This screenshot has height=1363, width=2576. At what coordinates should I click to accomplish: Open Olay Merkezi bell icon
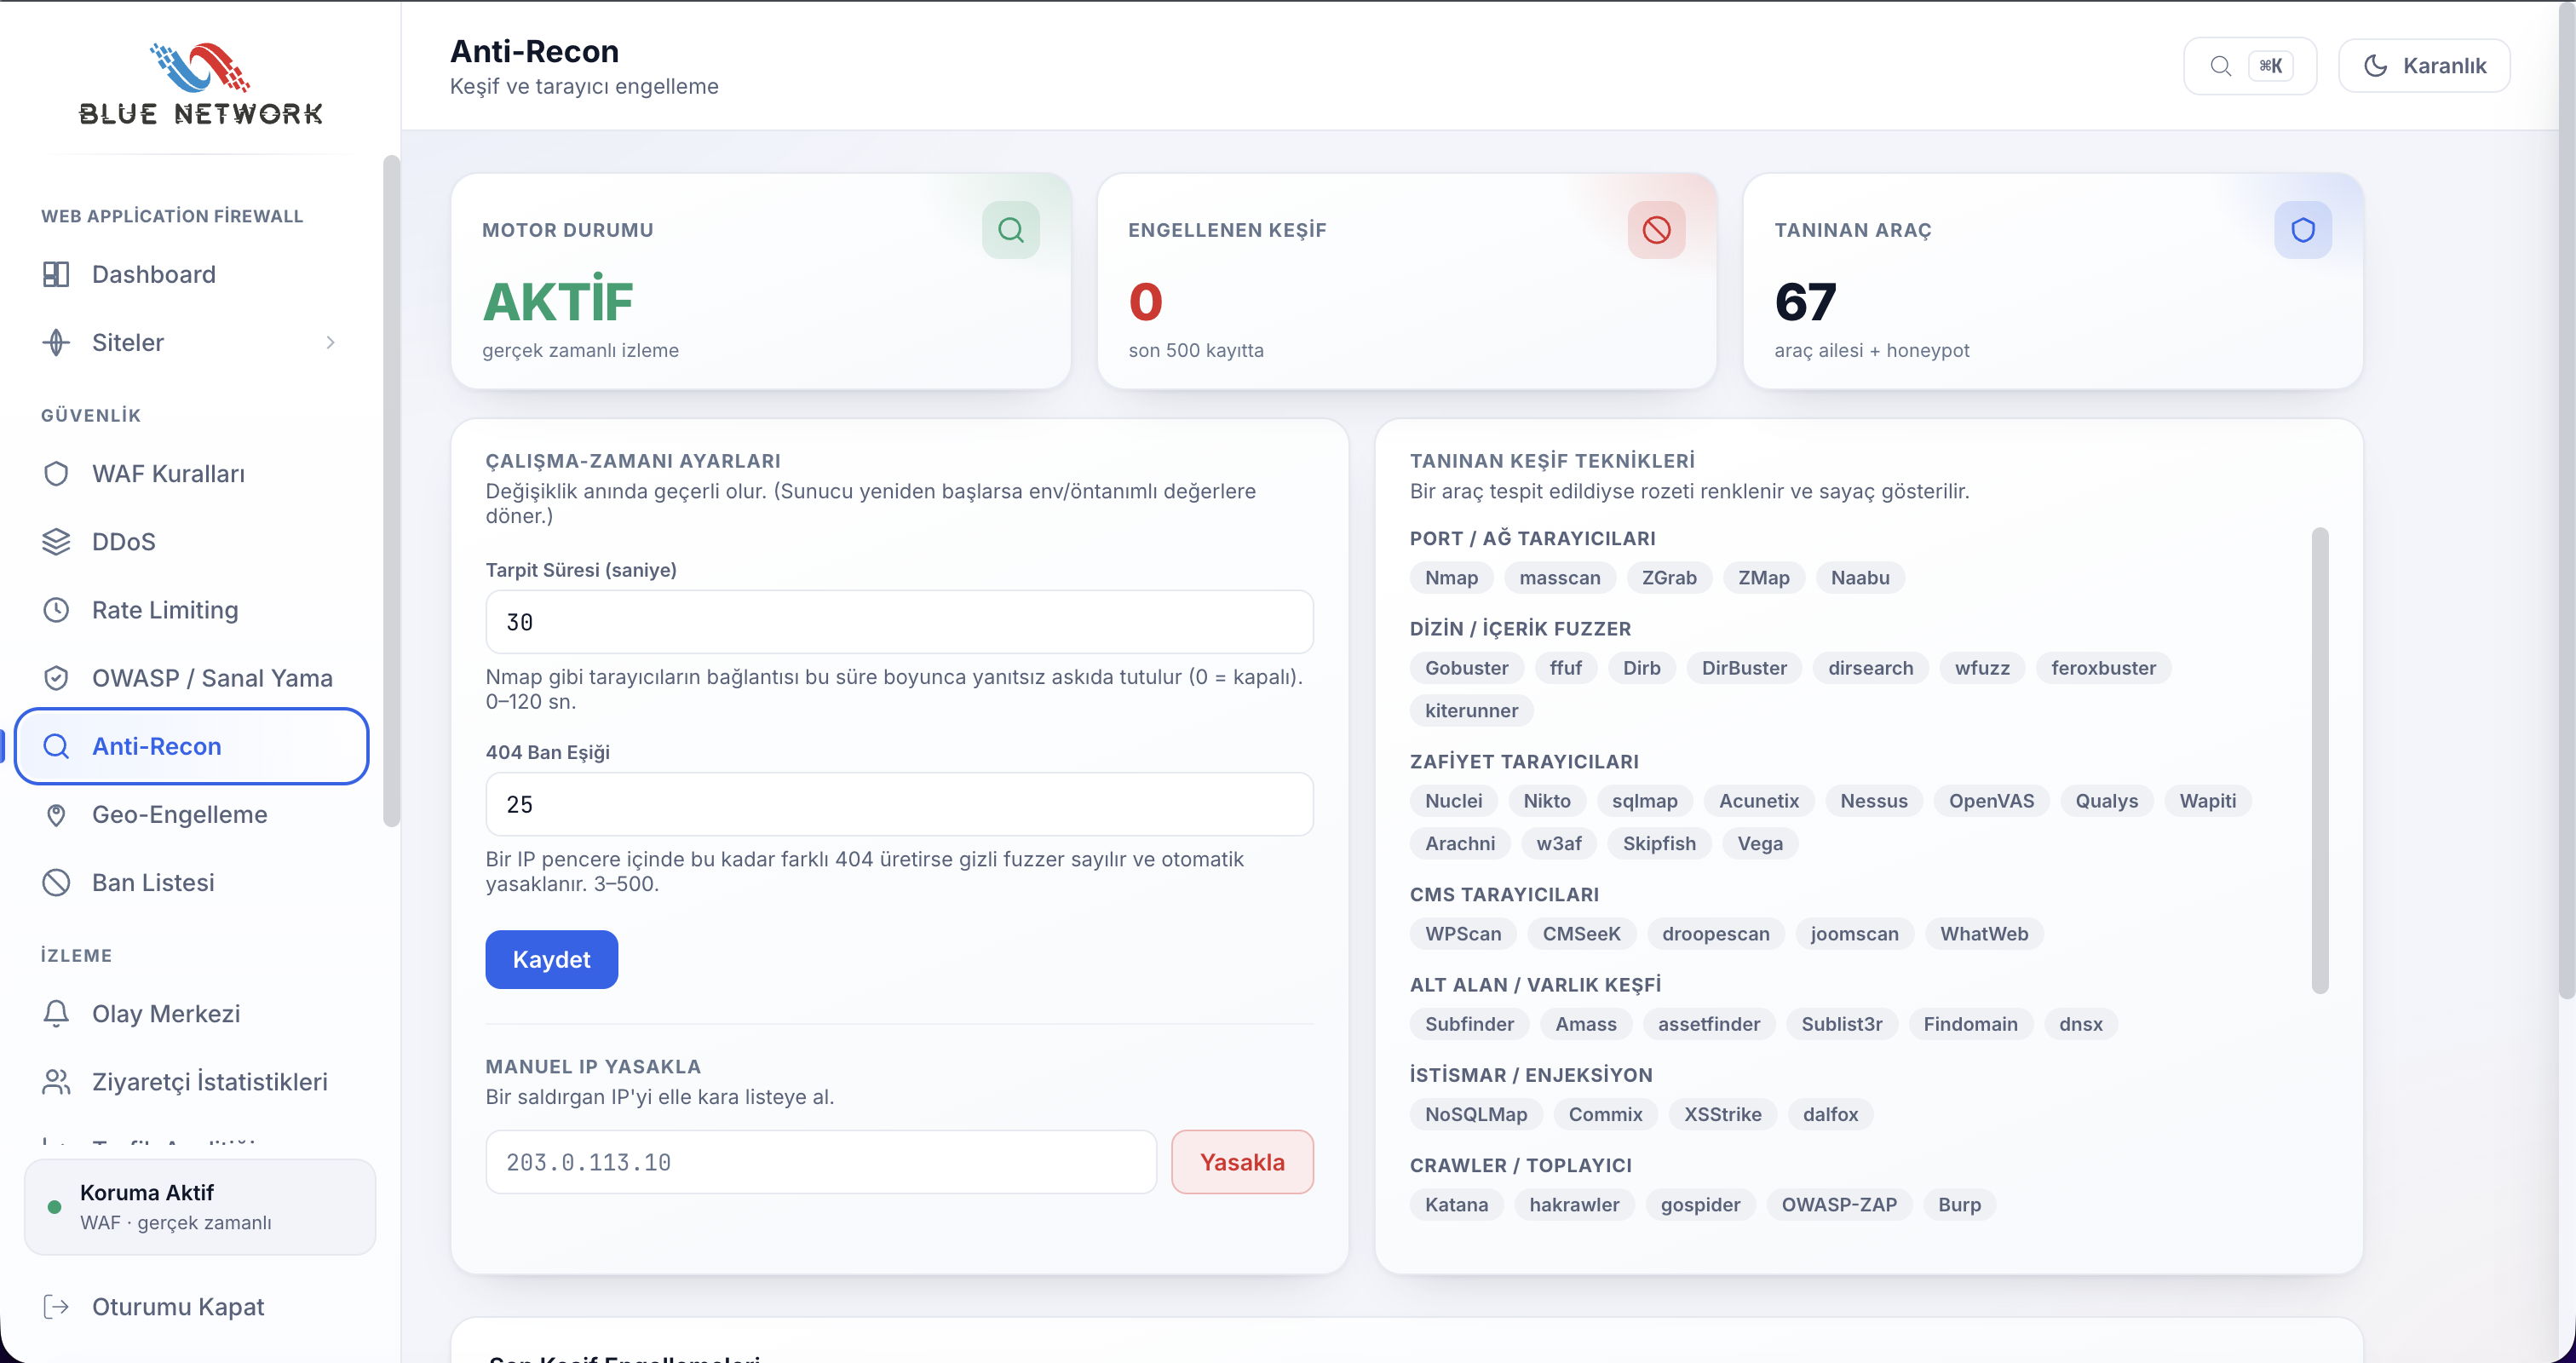[x=56, y=1013]
